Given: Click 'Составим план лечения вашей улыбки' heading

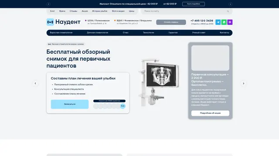Looking at the screenshot, I should [x=83, y=78].
